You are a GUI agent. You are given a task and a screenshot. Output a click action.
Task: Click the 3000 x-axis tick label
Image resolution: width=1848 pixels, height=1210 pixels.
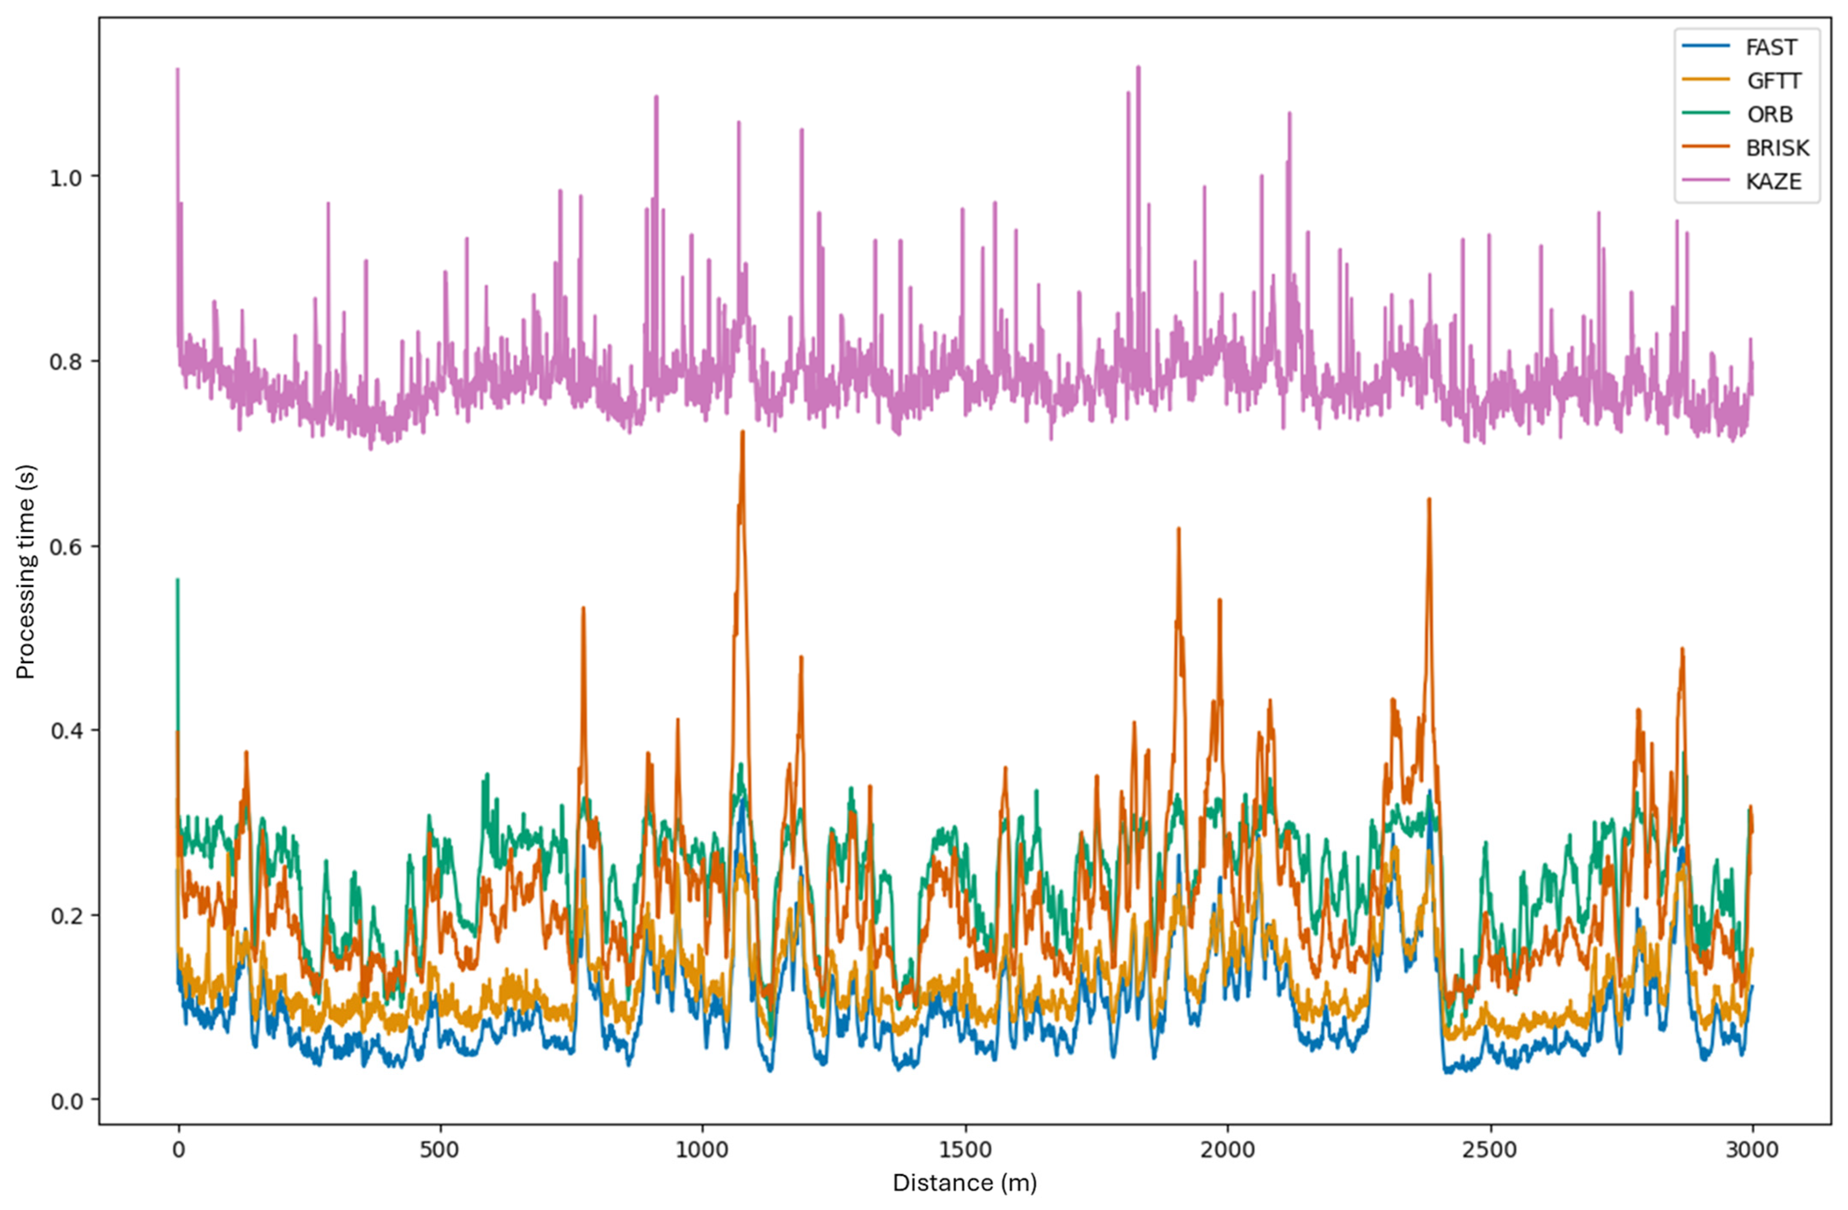[x=1752, y=1150]
